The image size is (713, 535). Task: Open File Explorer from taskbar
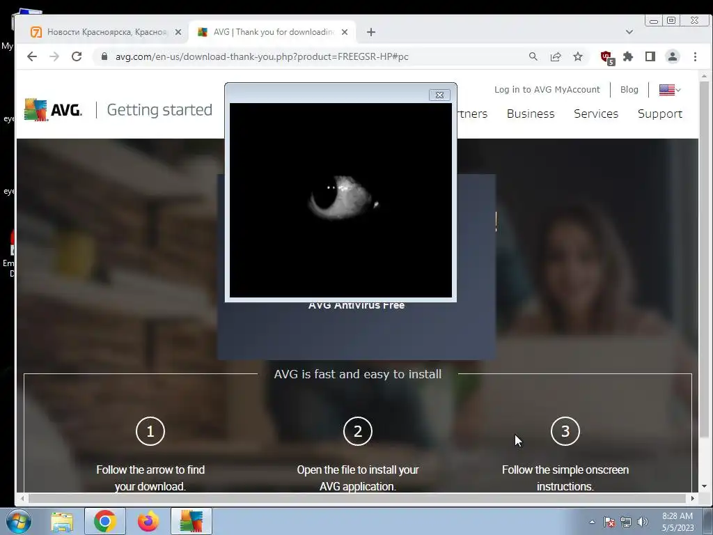[62, 521]
